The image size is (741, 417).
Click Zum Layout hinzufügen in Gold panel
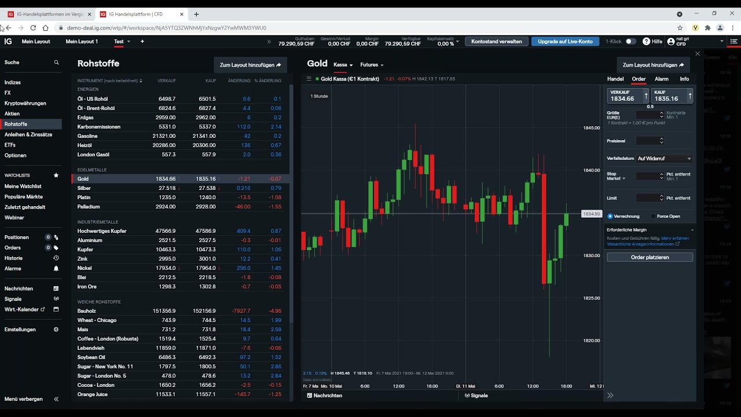click(653, 65)
